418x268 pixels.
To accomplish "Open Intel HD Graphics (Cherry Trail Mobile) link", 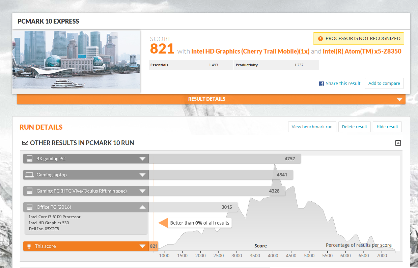I will (250, 52).
